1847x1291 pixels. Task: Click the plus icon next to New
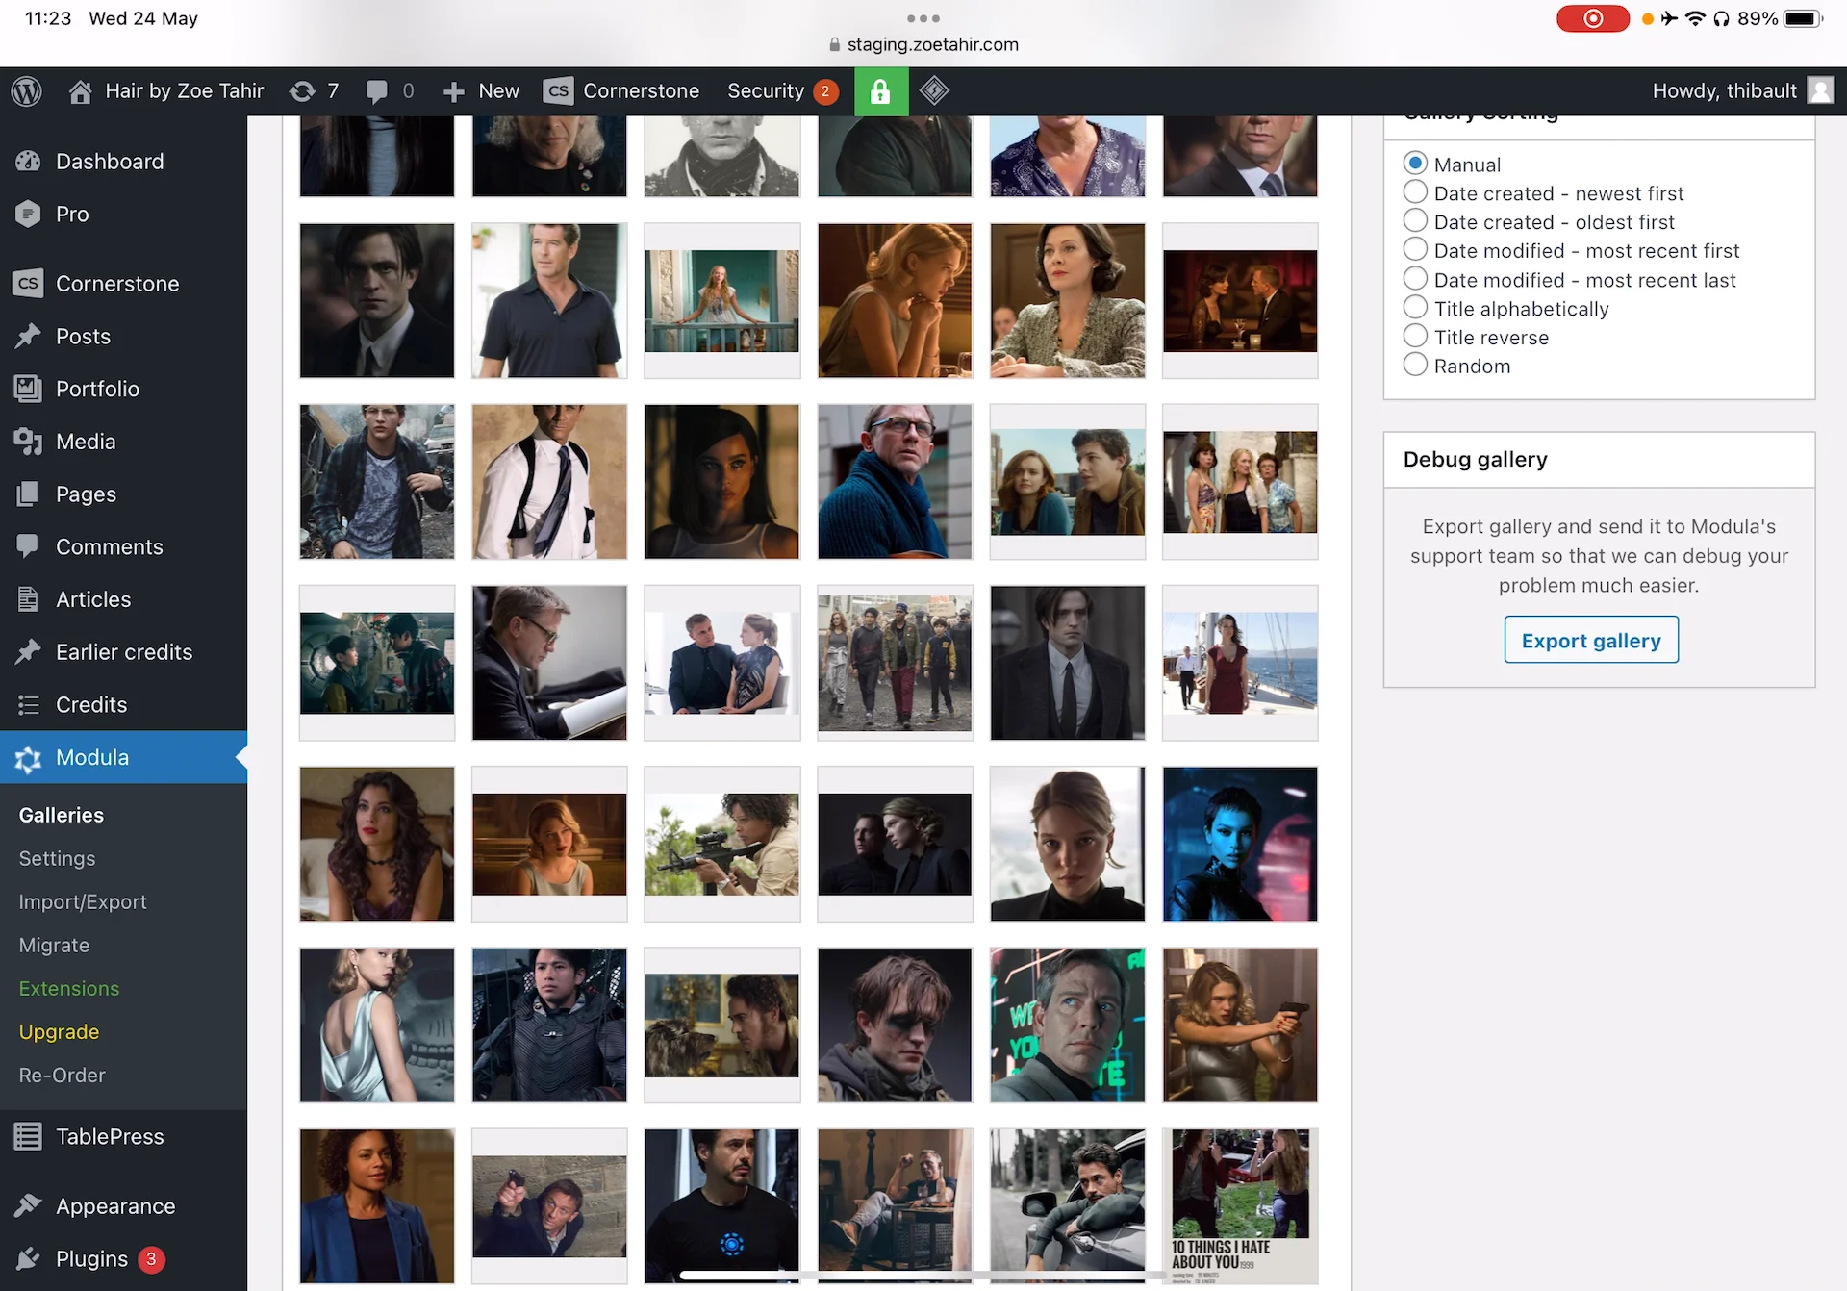point(454,91)
